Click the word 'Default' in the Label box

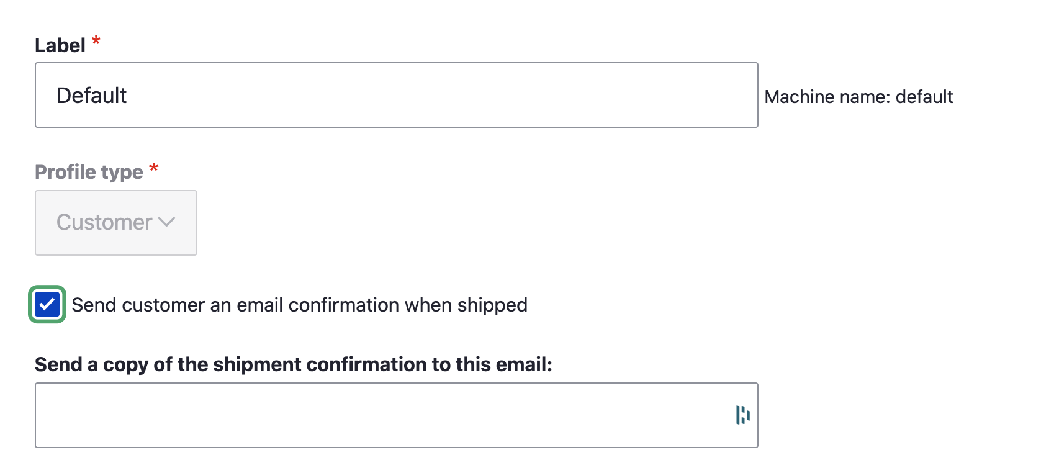click(x=91, y=96)
